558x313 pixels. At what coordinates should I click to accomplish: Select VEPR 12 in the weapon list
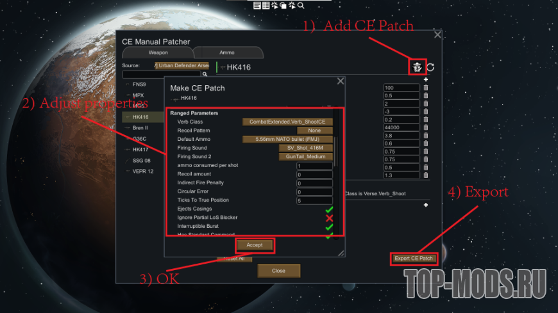click(x=142, y=172)
